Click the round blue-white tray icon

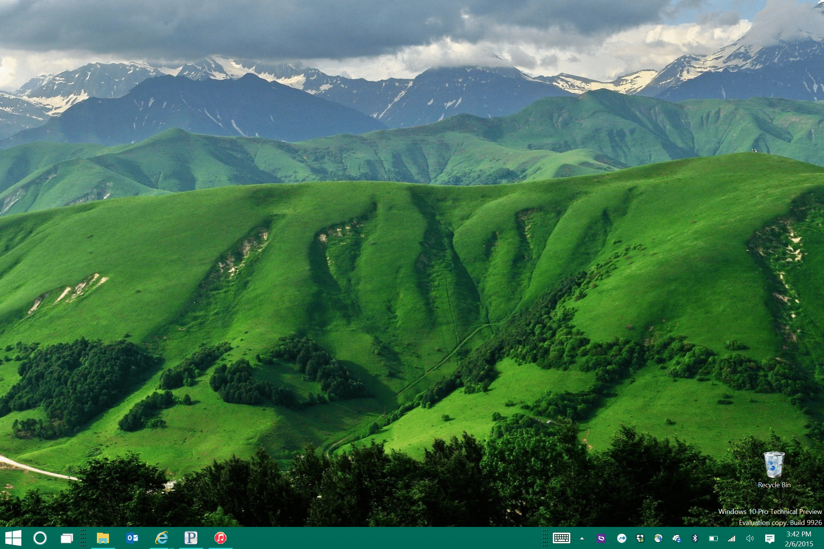tap(622, 538)
